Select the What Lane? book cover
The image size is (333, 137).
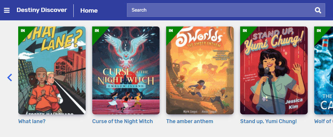52,70
